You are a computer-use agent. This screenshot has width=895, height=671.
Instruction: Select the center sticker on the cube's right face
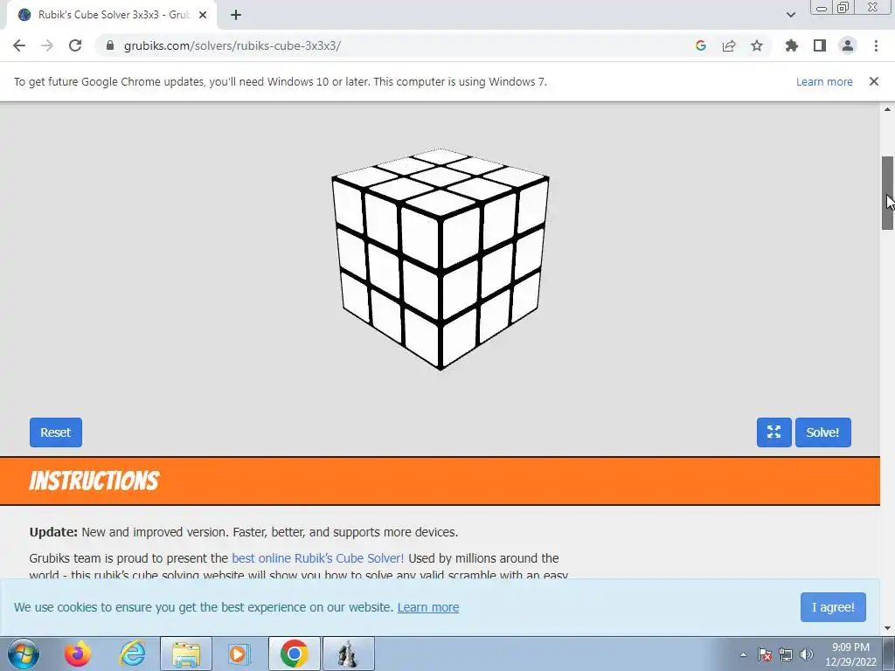click(x=496, y=270)
